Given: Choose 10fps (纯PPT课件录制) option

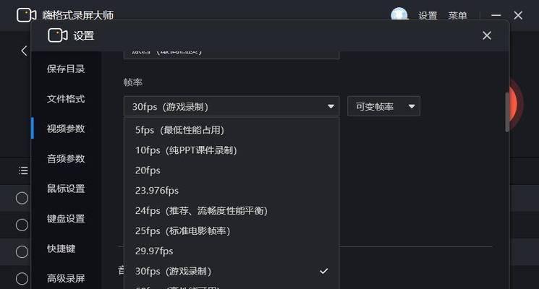Looking at the screenshot, I should click(x=232, y=150).
